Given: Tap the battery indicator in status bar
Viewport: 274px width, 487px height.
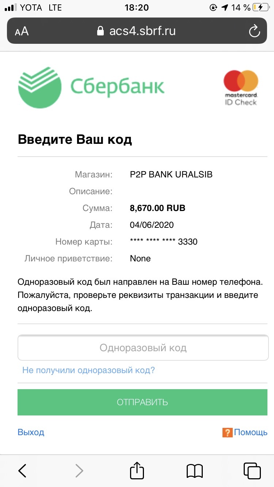Looking at the screenshot, I should tap(262, 7).
